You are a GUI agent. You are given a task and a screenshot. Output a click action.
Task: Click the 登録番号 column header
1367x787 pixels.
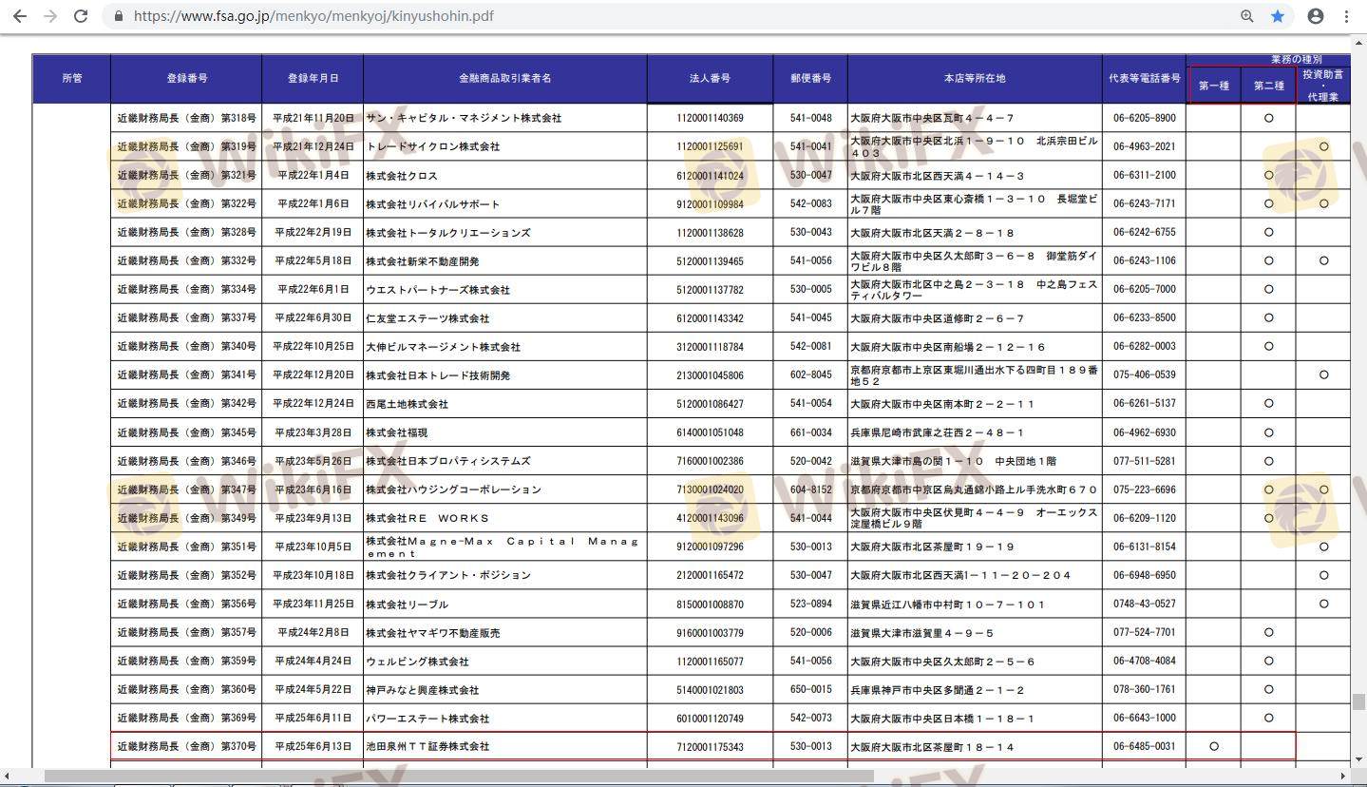[186, 78]
